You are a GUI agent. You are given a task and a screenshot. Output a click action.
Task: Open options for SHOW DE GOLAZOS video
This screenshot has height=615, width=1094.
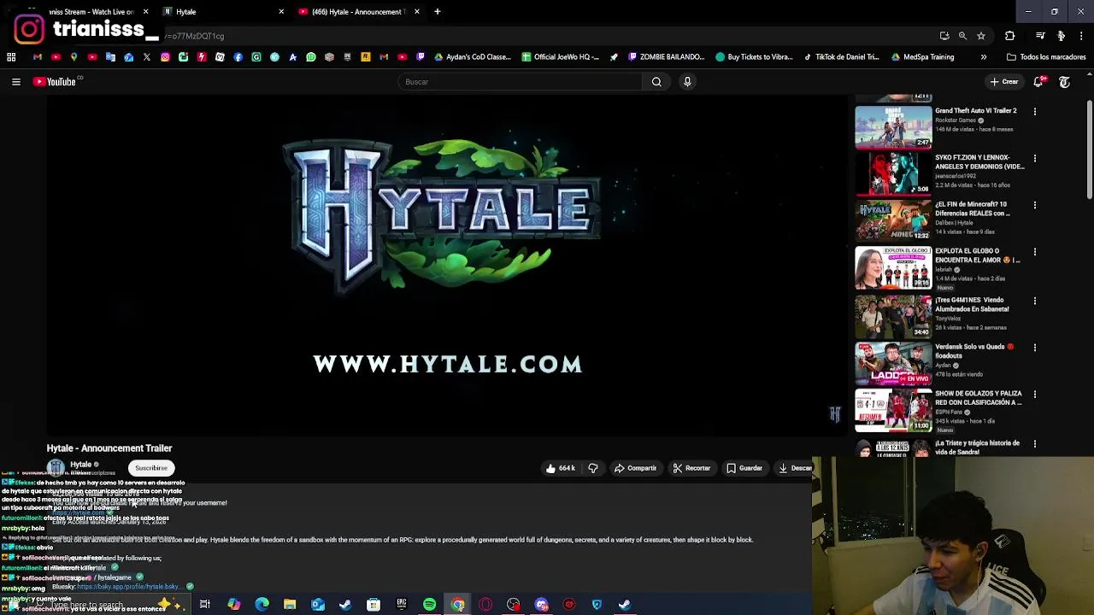(x=1035, y=395)
